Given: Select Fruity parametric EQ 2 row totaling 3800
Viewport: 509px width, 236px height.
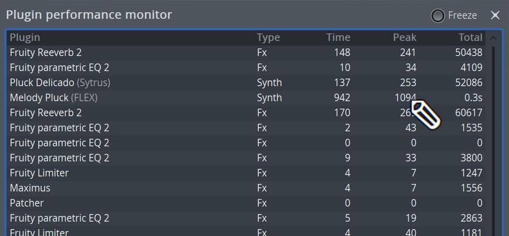Looking at the screenshot, I should click(246, 158).
